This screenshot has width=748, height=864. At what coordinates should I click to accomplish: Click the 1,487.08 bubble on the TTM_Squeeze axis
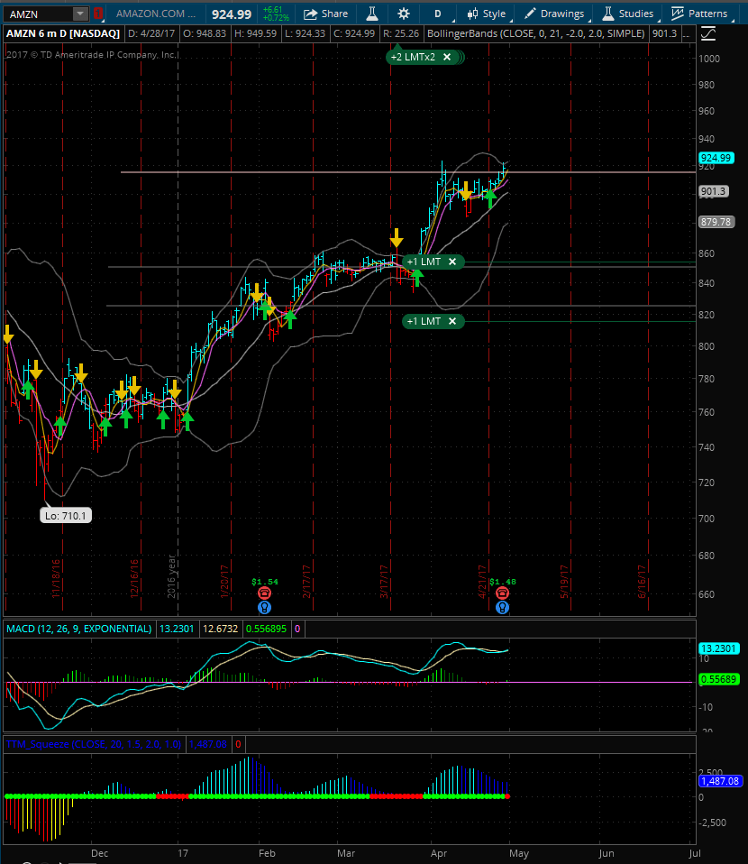[x=720, y=781]
